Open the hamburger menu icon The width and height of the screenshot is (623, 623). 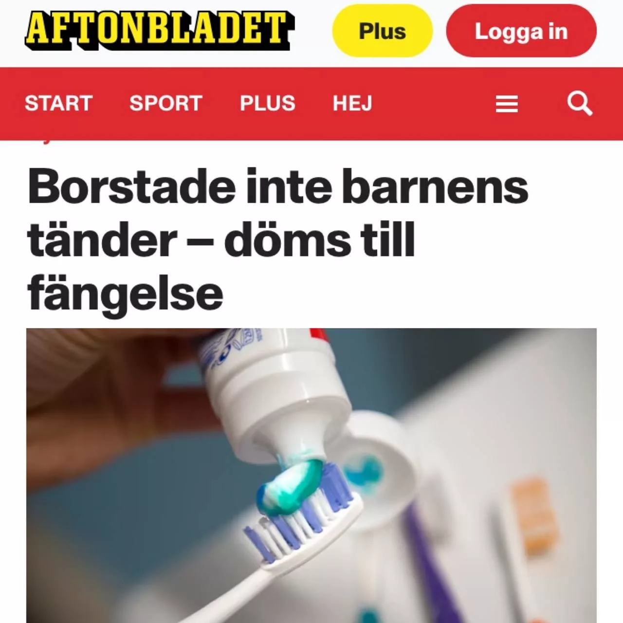[x=507, y=104]
